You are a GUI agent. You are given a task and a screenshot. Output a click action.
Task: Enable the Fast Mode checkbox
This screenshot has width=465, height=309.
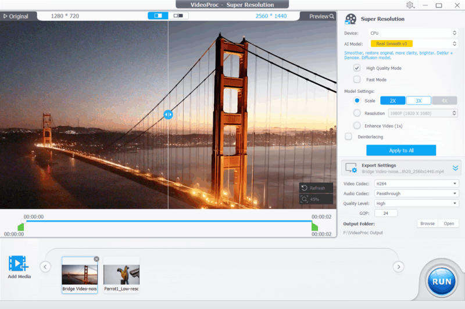(x=357, y=80)
